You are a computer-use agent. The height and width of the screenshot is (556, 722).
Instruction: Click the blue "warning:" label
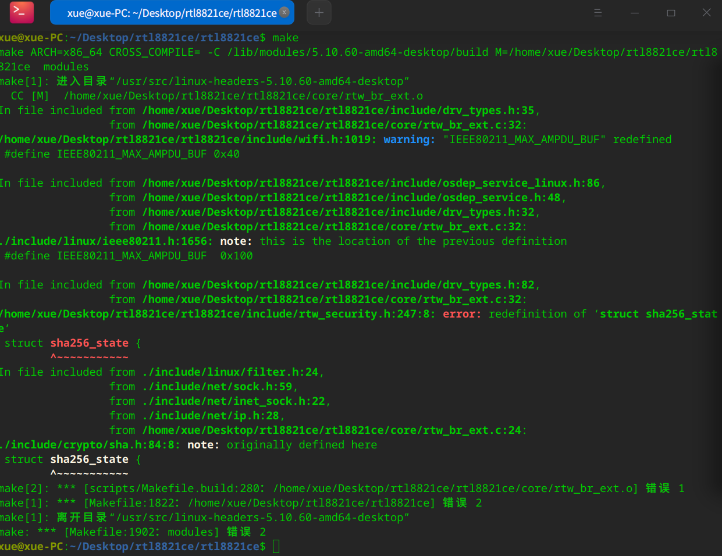[409, 140]
